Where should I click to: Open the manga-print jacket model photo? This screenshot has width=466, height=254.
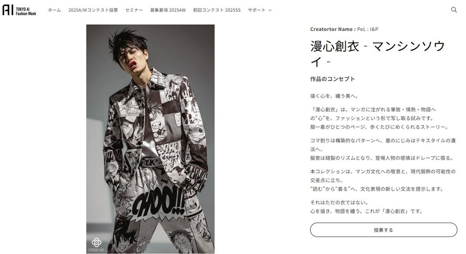click(x=150, y=139)
